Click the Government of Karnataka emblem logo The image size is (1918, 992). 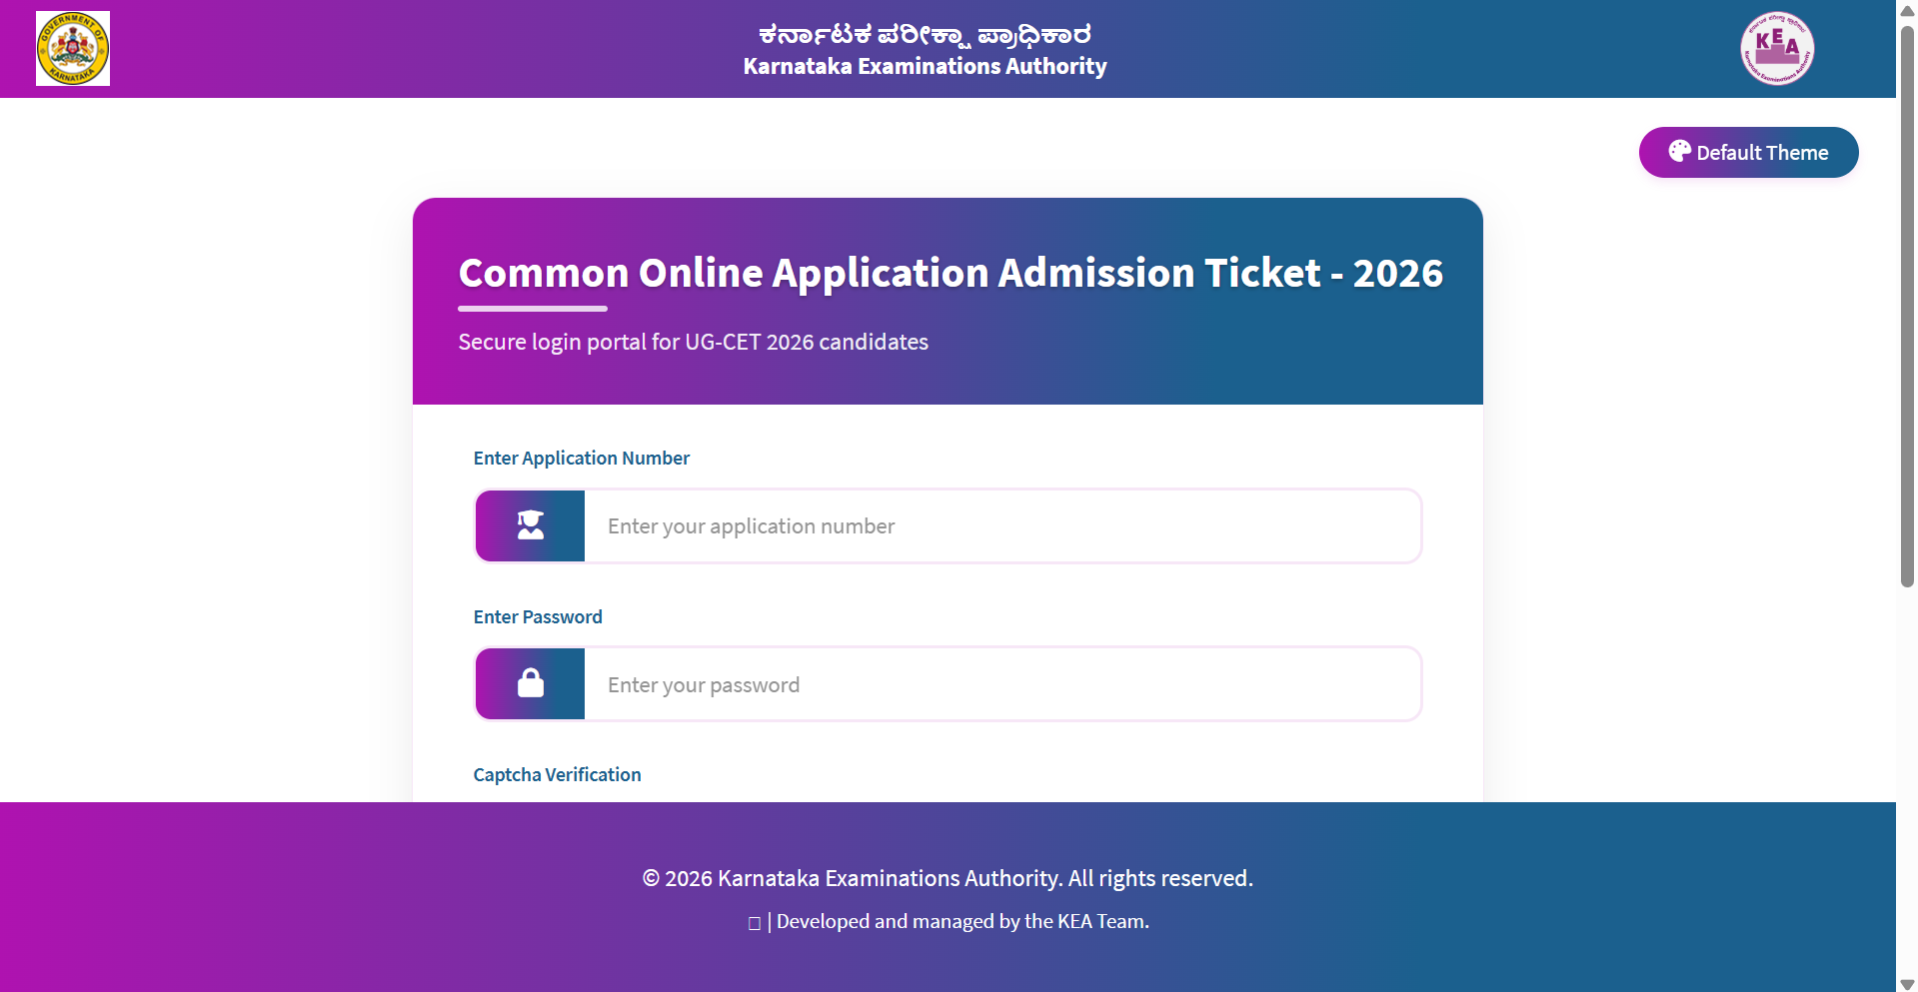coord(73,49)
